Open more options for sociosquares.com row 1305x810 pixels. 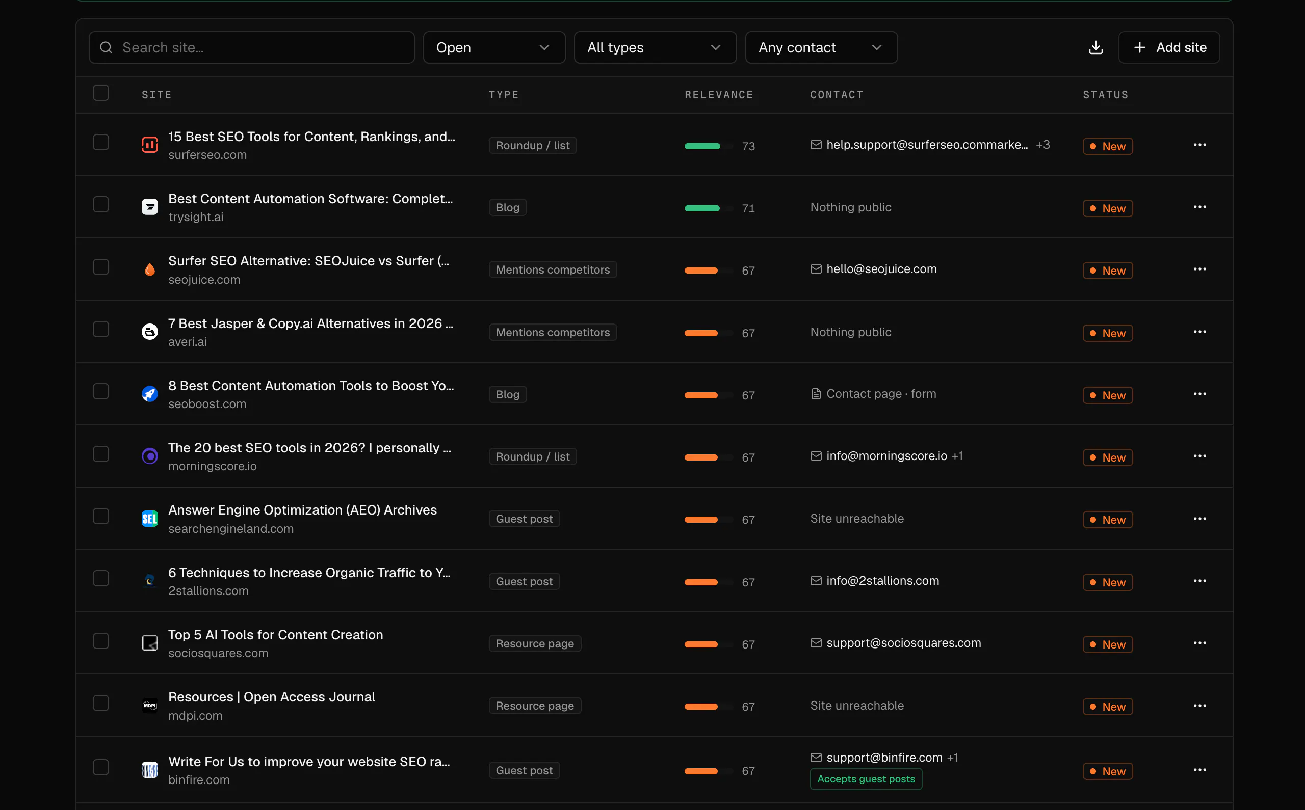[1199, 643]
